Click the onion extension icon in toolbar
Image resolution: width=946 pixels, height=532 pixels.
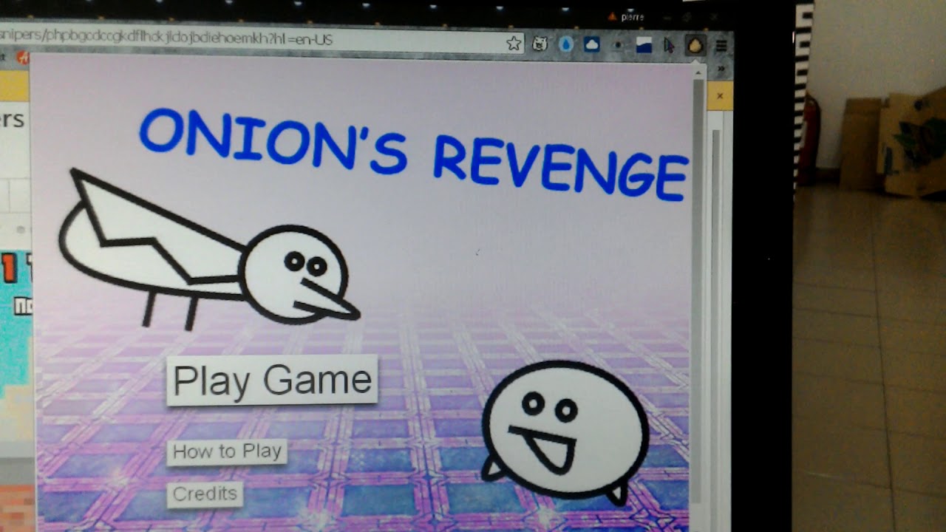[x=694, y=46]
